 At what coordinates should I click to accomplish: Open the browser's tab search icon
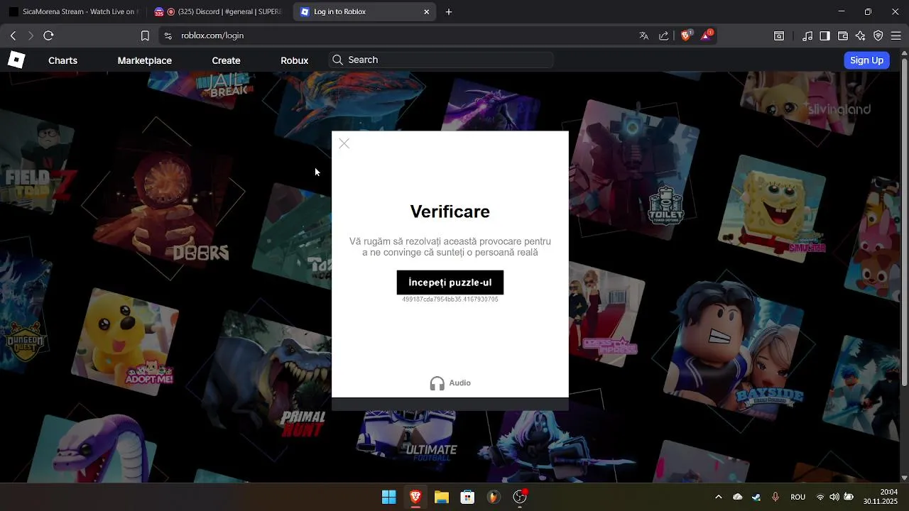pos(779,35)
